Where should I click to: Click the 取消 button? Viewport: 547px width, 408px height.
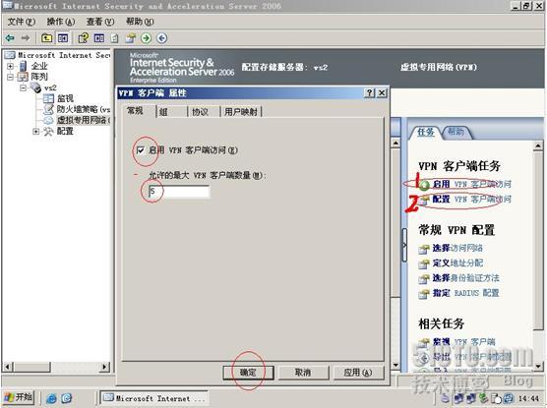pyautogui.click(x=303, y=373)
